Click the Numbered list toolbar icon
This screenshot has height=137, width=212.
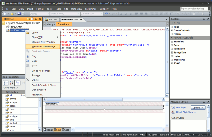coord(152,14)
